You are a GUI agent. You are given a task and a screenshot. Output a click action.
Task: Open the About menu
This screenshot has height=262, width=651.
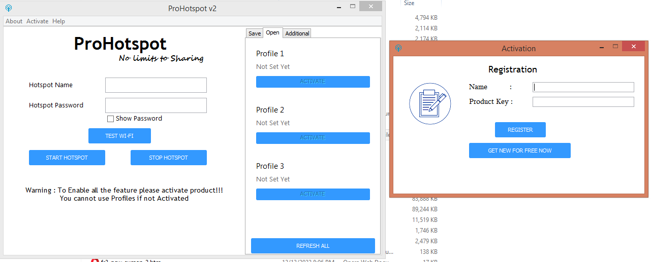coord(14,21)
